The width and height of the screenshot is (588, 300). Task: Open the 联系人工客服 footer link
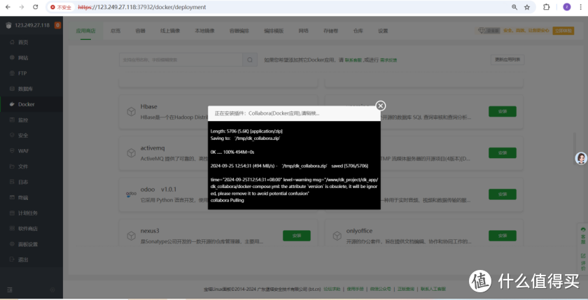click(x=433, y=289)
